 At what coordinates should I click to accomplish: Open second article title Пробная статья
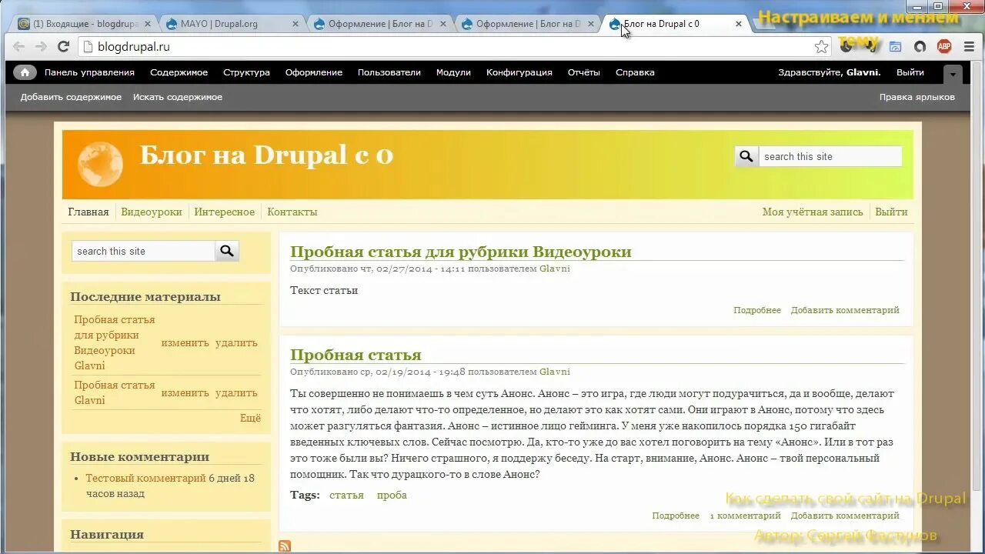coord(356,355)
